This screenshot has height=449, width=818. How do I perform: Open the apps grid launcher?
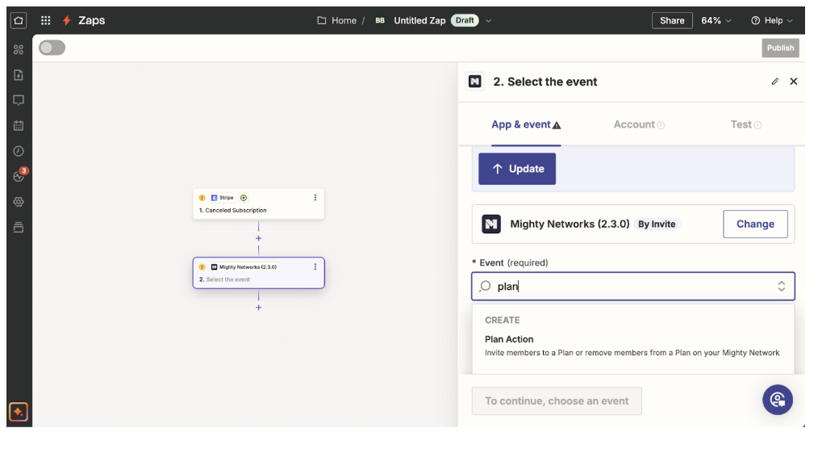tap(46, 20)
